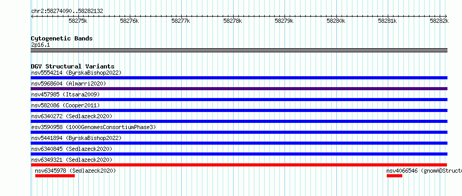462x196 pixels.
Task: Click the blue bar under nsv6340845
Action: point(239,154)
